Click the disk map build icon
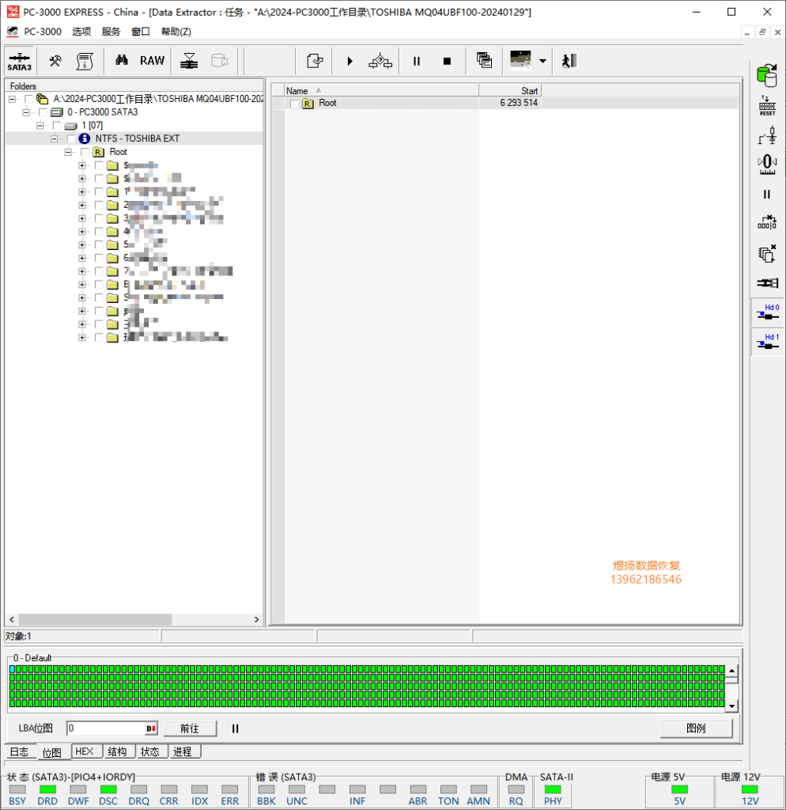The height and width of the screenshot is (810, 786). tap(189, 61)
